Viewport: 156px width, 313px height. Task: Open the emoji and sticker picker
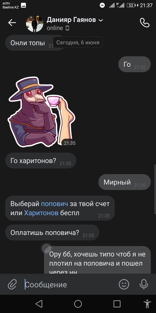[124, 284]
